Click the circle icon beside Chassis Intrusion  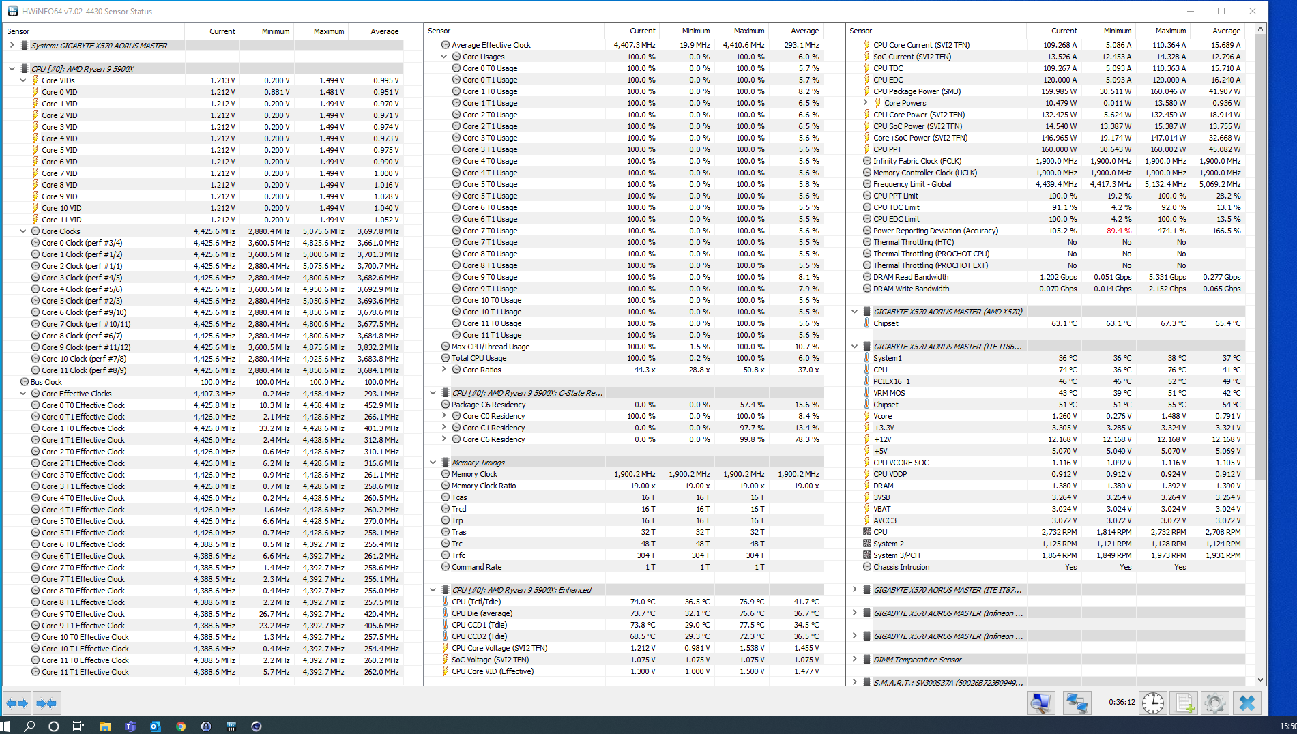pos(867,567)
